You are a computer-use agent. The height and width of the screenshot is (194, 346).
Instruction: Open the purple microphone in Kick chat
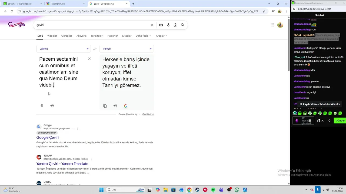pos(297,121)
